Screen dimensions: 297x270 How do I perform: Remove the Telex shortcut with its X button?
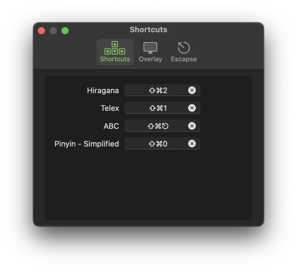coord(192,108)
